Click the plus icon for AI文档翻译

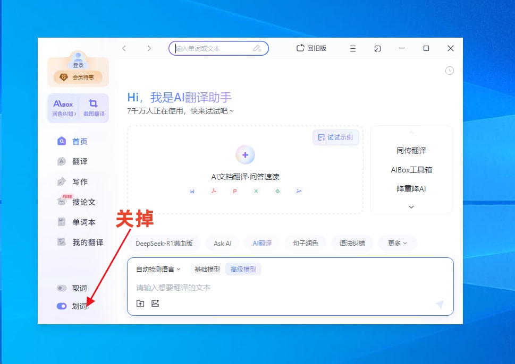pyautogui.click(x=245, y=155)
